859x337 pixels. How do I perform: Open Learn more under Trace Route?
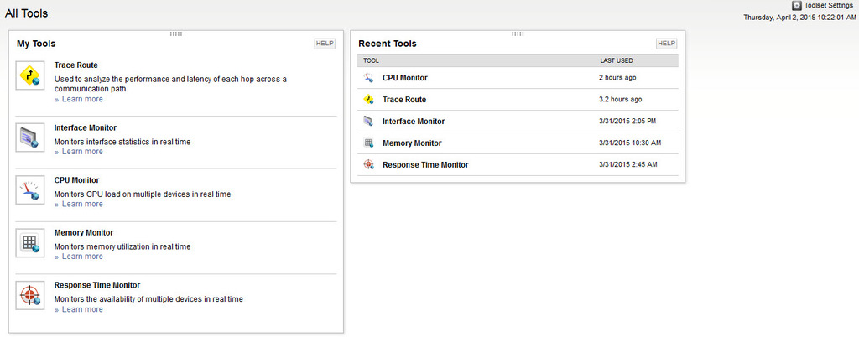82,99
